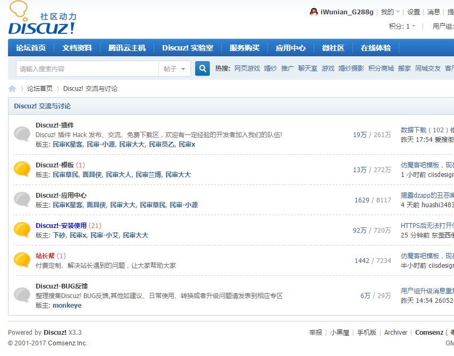Click 小黑屋 in the footer
Image resolution: width=454 pixels, height=356 pixels.
tap(340, 333)
